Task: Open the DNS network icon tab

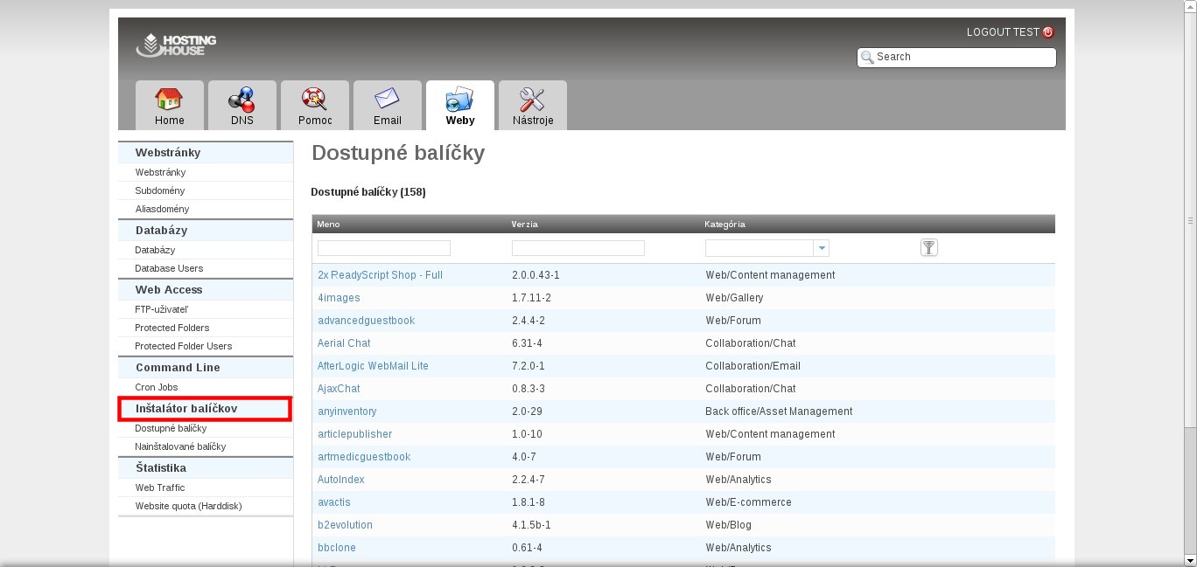Action: click(x=241, y=99)
